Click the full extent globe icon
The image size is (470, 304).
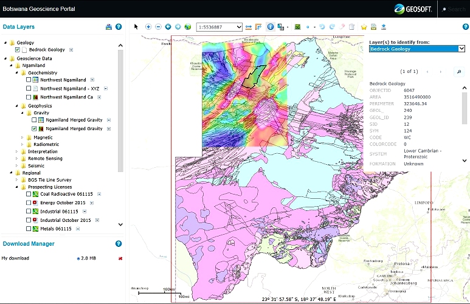[188, 27]
